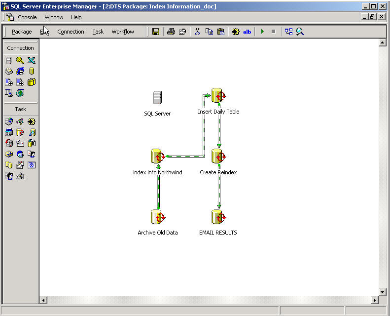The height and width of the screenshot is (316, 390).
Task: Add an Execute Package task
Action: (9, 154)
